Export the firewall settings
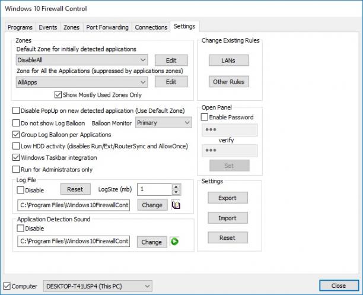 [228, 198]
